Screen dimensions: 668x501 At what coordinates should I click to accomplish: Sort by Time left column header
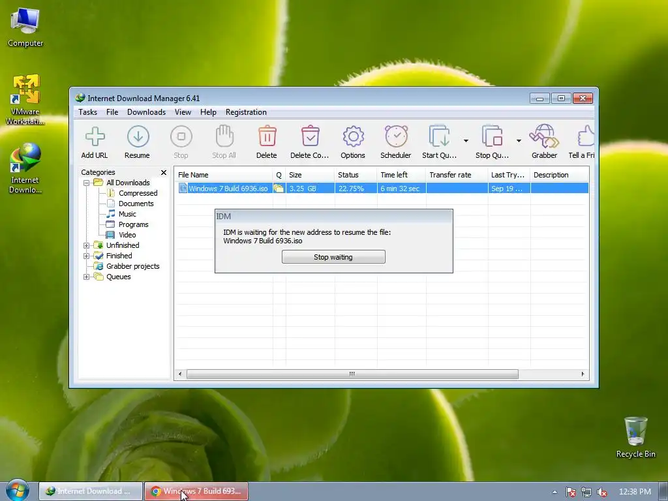(x=401, y=175)
